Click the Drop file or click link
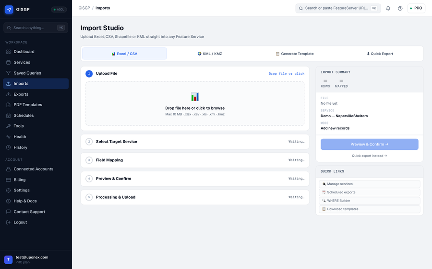 point(287,74)
